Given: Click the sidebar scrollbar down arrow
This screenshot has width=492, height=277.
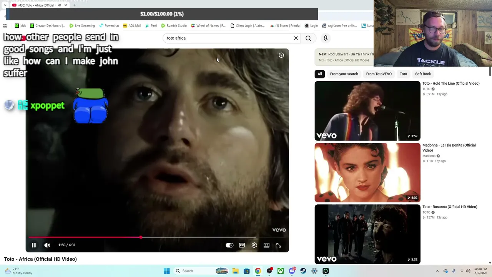Looking at the screenshot, I should pyautogui.click(x=490, y=263).
